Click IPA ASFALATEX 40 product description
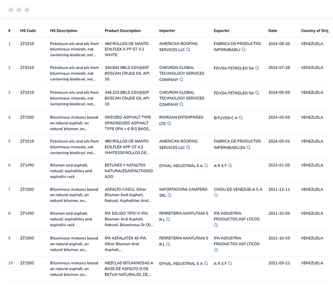This screenshot has width=333, height=287. pyautogui.click(x=126, y=244)
